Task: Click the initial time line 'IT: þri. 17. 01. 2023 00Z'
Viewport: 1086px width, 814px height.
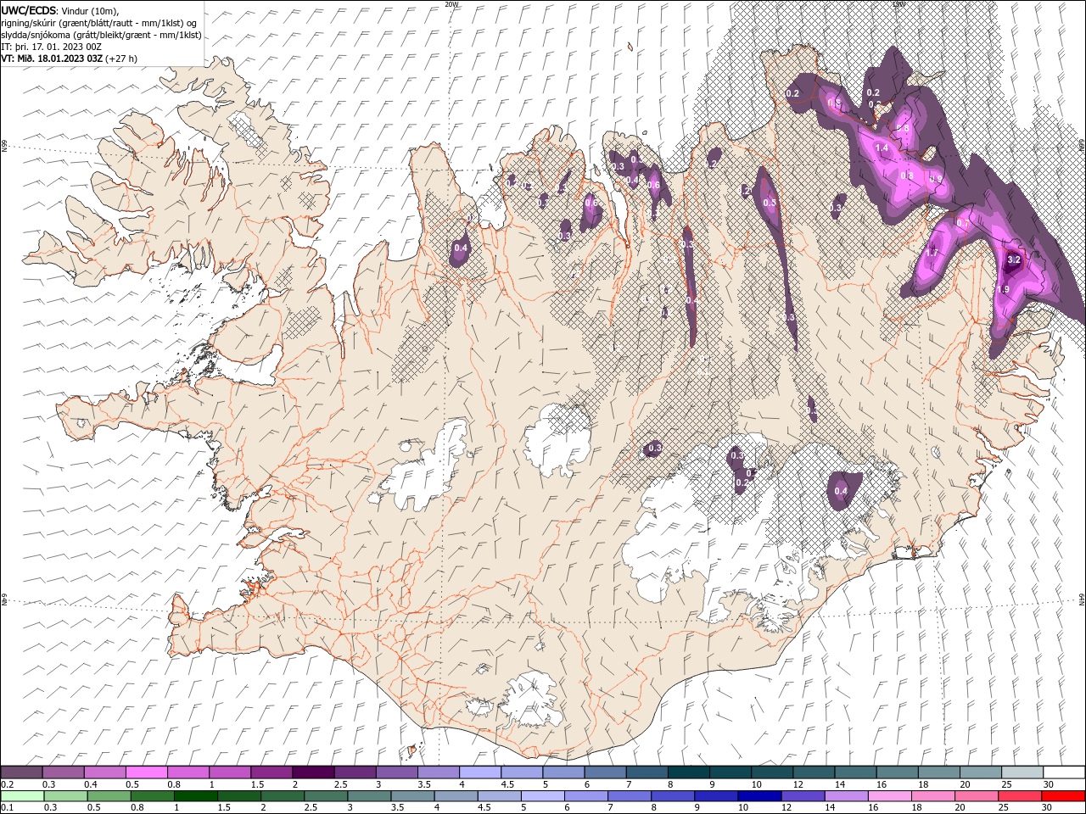Action: pos(51,47)
